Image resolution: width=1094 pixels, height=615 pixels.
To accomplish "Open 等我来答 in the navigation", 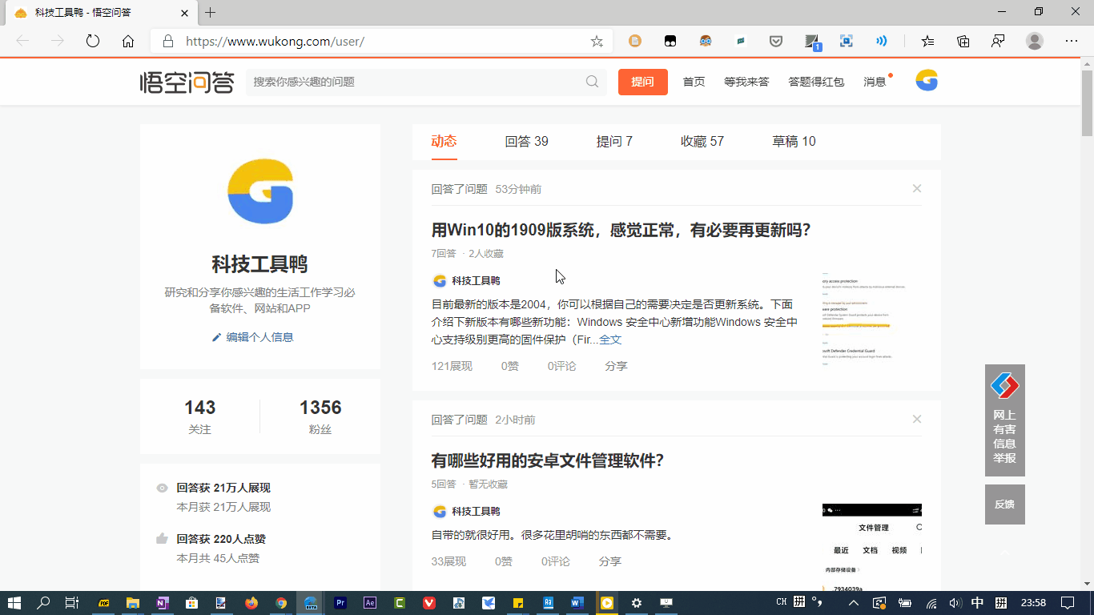I will (746, 82).
